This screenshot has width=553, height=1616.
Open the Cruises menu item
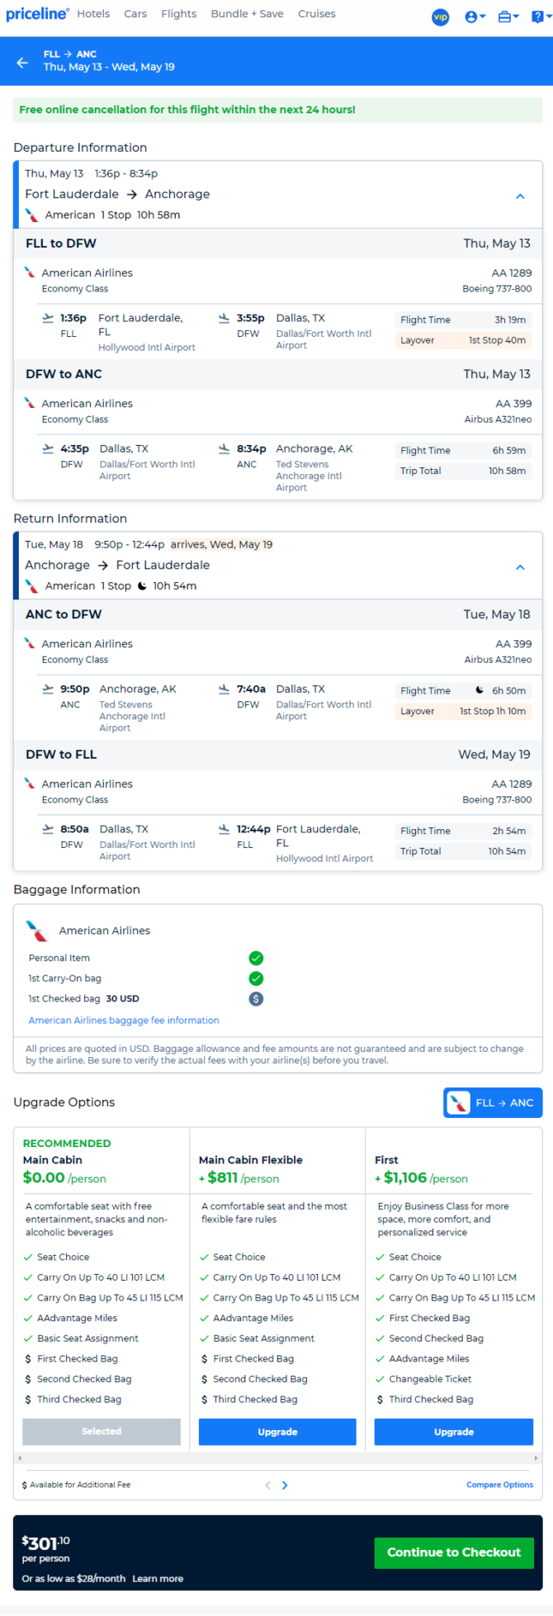tap(317, 14)
